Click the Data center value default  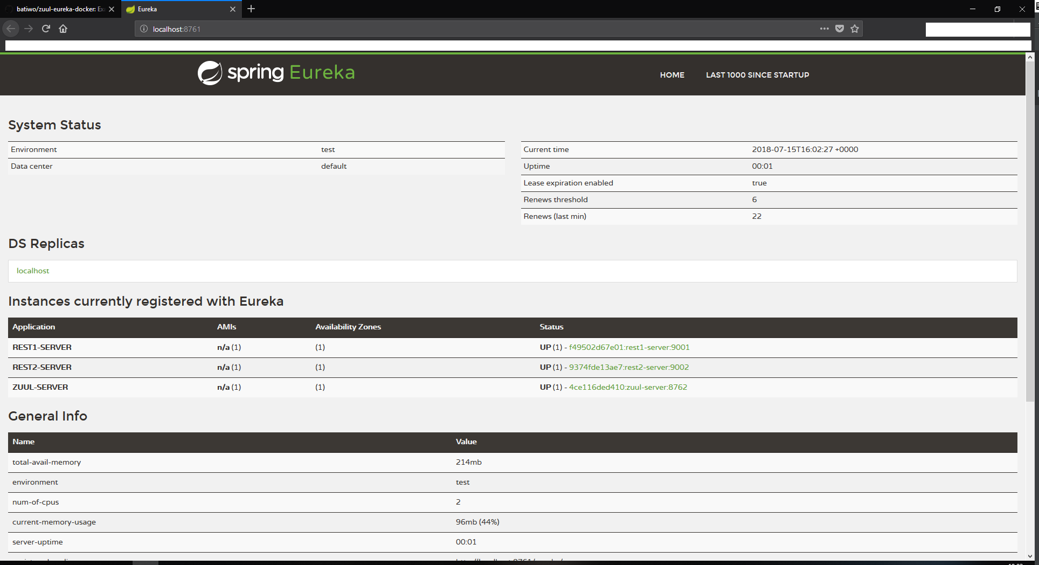[334, 166]
